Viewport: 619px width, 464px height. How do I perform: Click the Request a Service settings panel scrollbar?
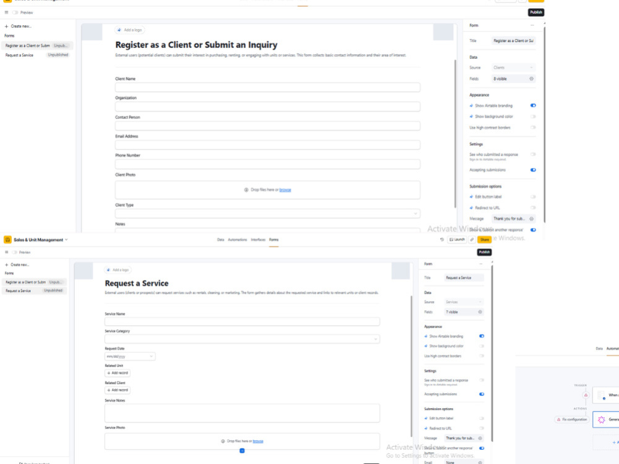coord(492,354)
